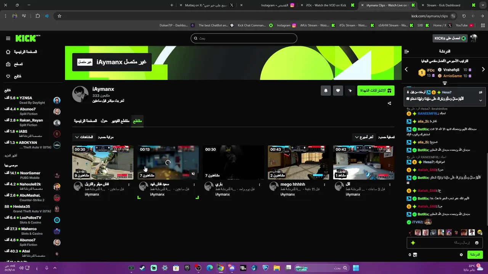Open new browser tab with plus icon

tap(172, 5)
